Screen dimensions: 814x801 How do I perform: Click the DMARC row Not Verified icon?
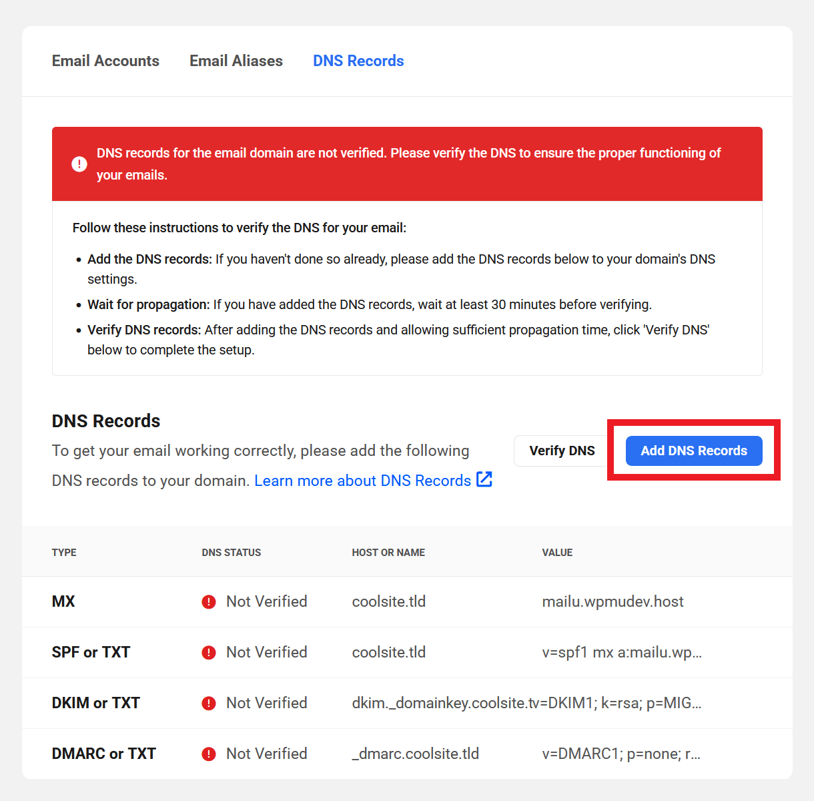[x=209, y=754]
